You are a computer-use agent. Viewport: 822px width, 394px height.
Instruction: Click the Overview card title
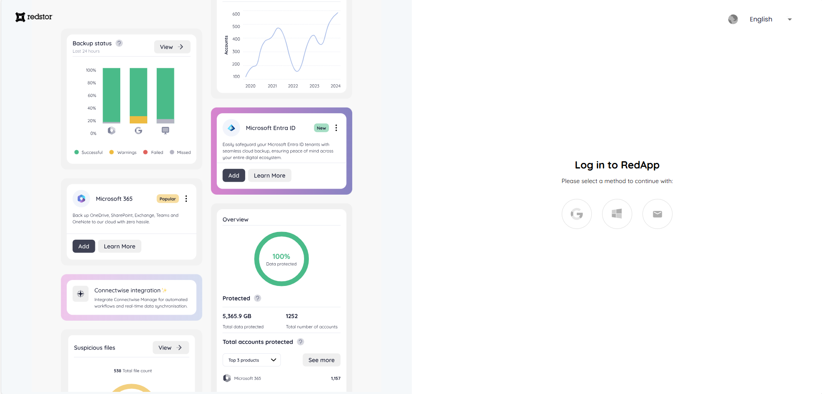tap(235, 220)
